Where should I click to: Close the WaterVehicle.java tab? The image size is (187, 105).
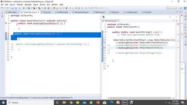pos(39,12)
